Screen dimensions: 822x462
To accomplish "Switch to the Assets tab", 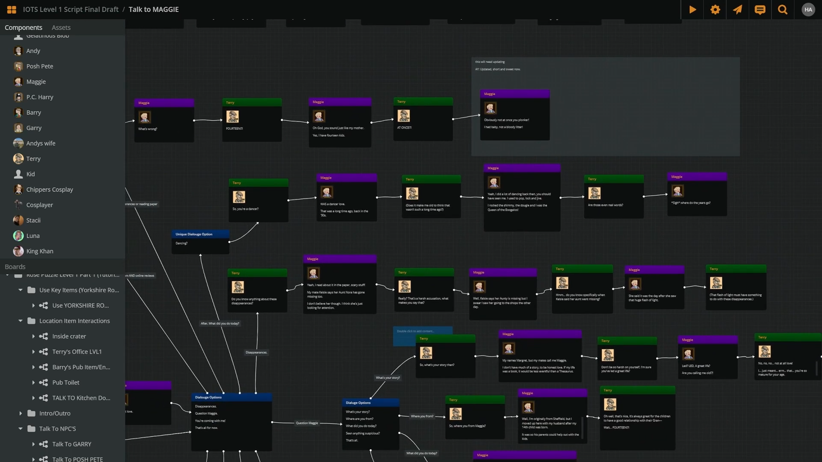I will click(x=61, y=28).
